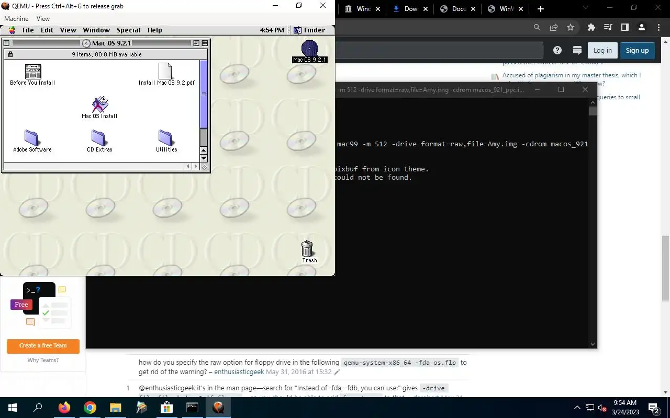670x418 pixels.
Task: Click the Finder window close box
Action: pyautogui.click(x=7, y=43)
